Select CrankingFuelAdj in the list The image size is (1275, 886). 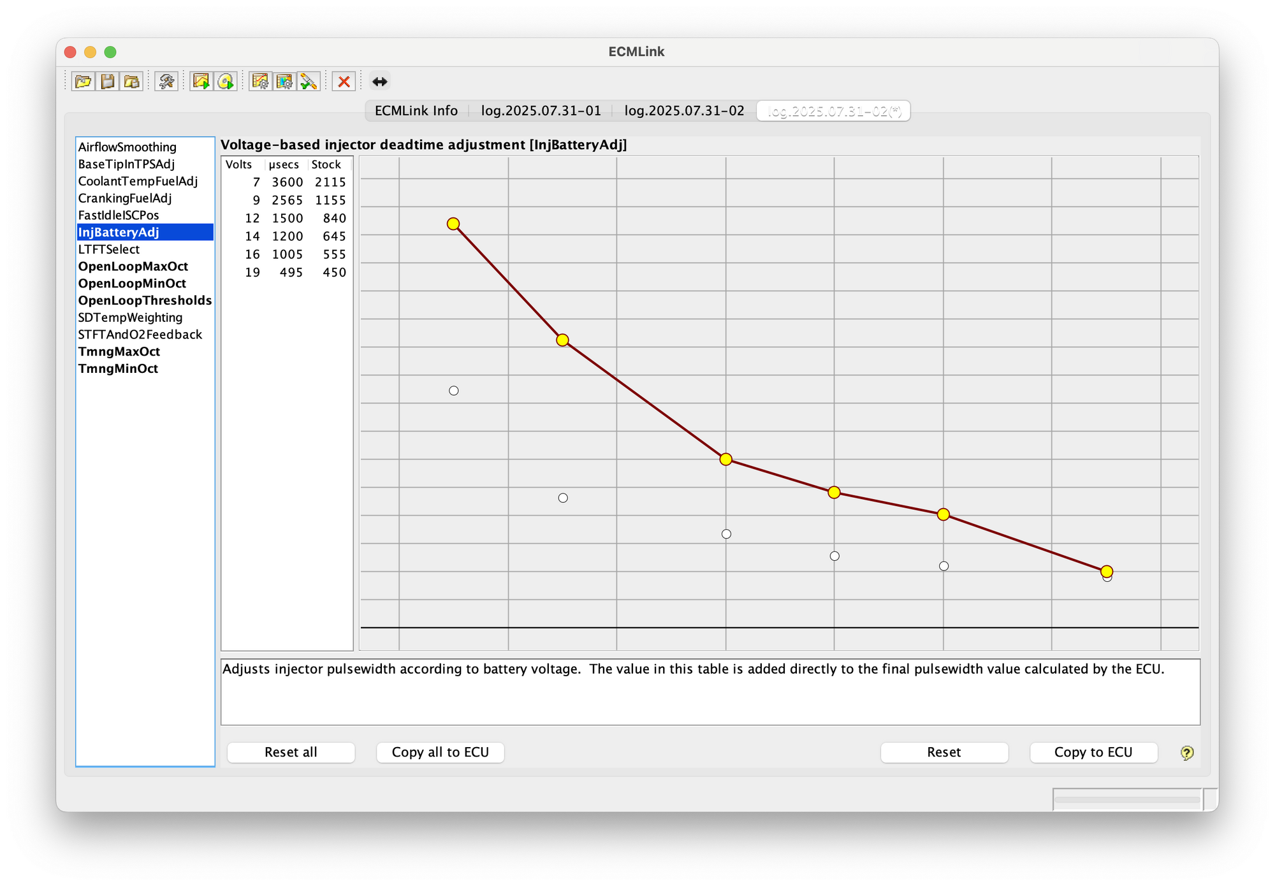tap(145, 198)
